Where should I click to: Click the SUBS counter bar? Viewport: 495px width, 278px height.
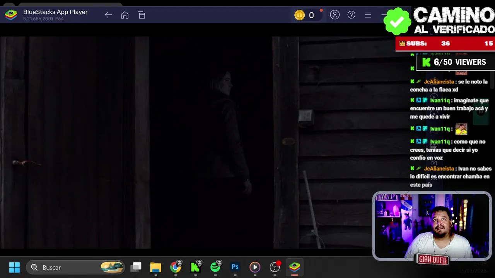pos(445,44)
